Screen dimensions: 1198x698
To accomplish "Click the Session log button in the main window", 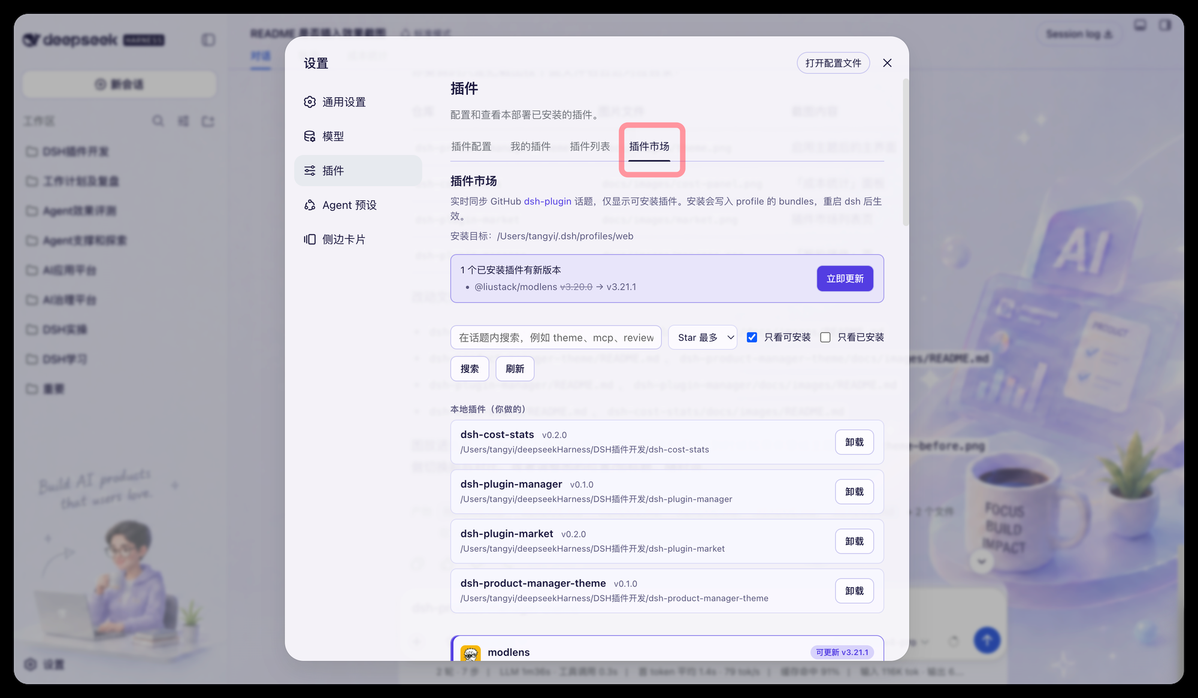I will [x=1079, y=34].
